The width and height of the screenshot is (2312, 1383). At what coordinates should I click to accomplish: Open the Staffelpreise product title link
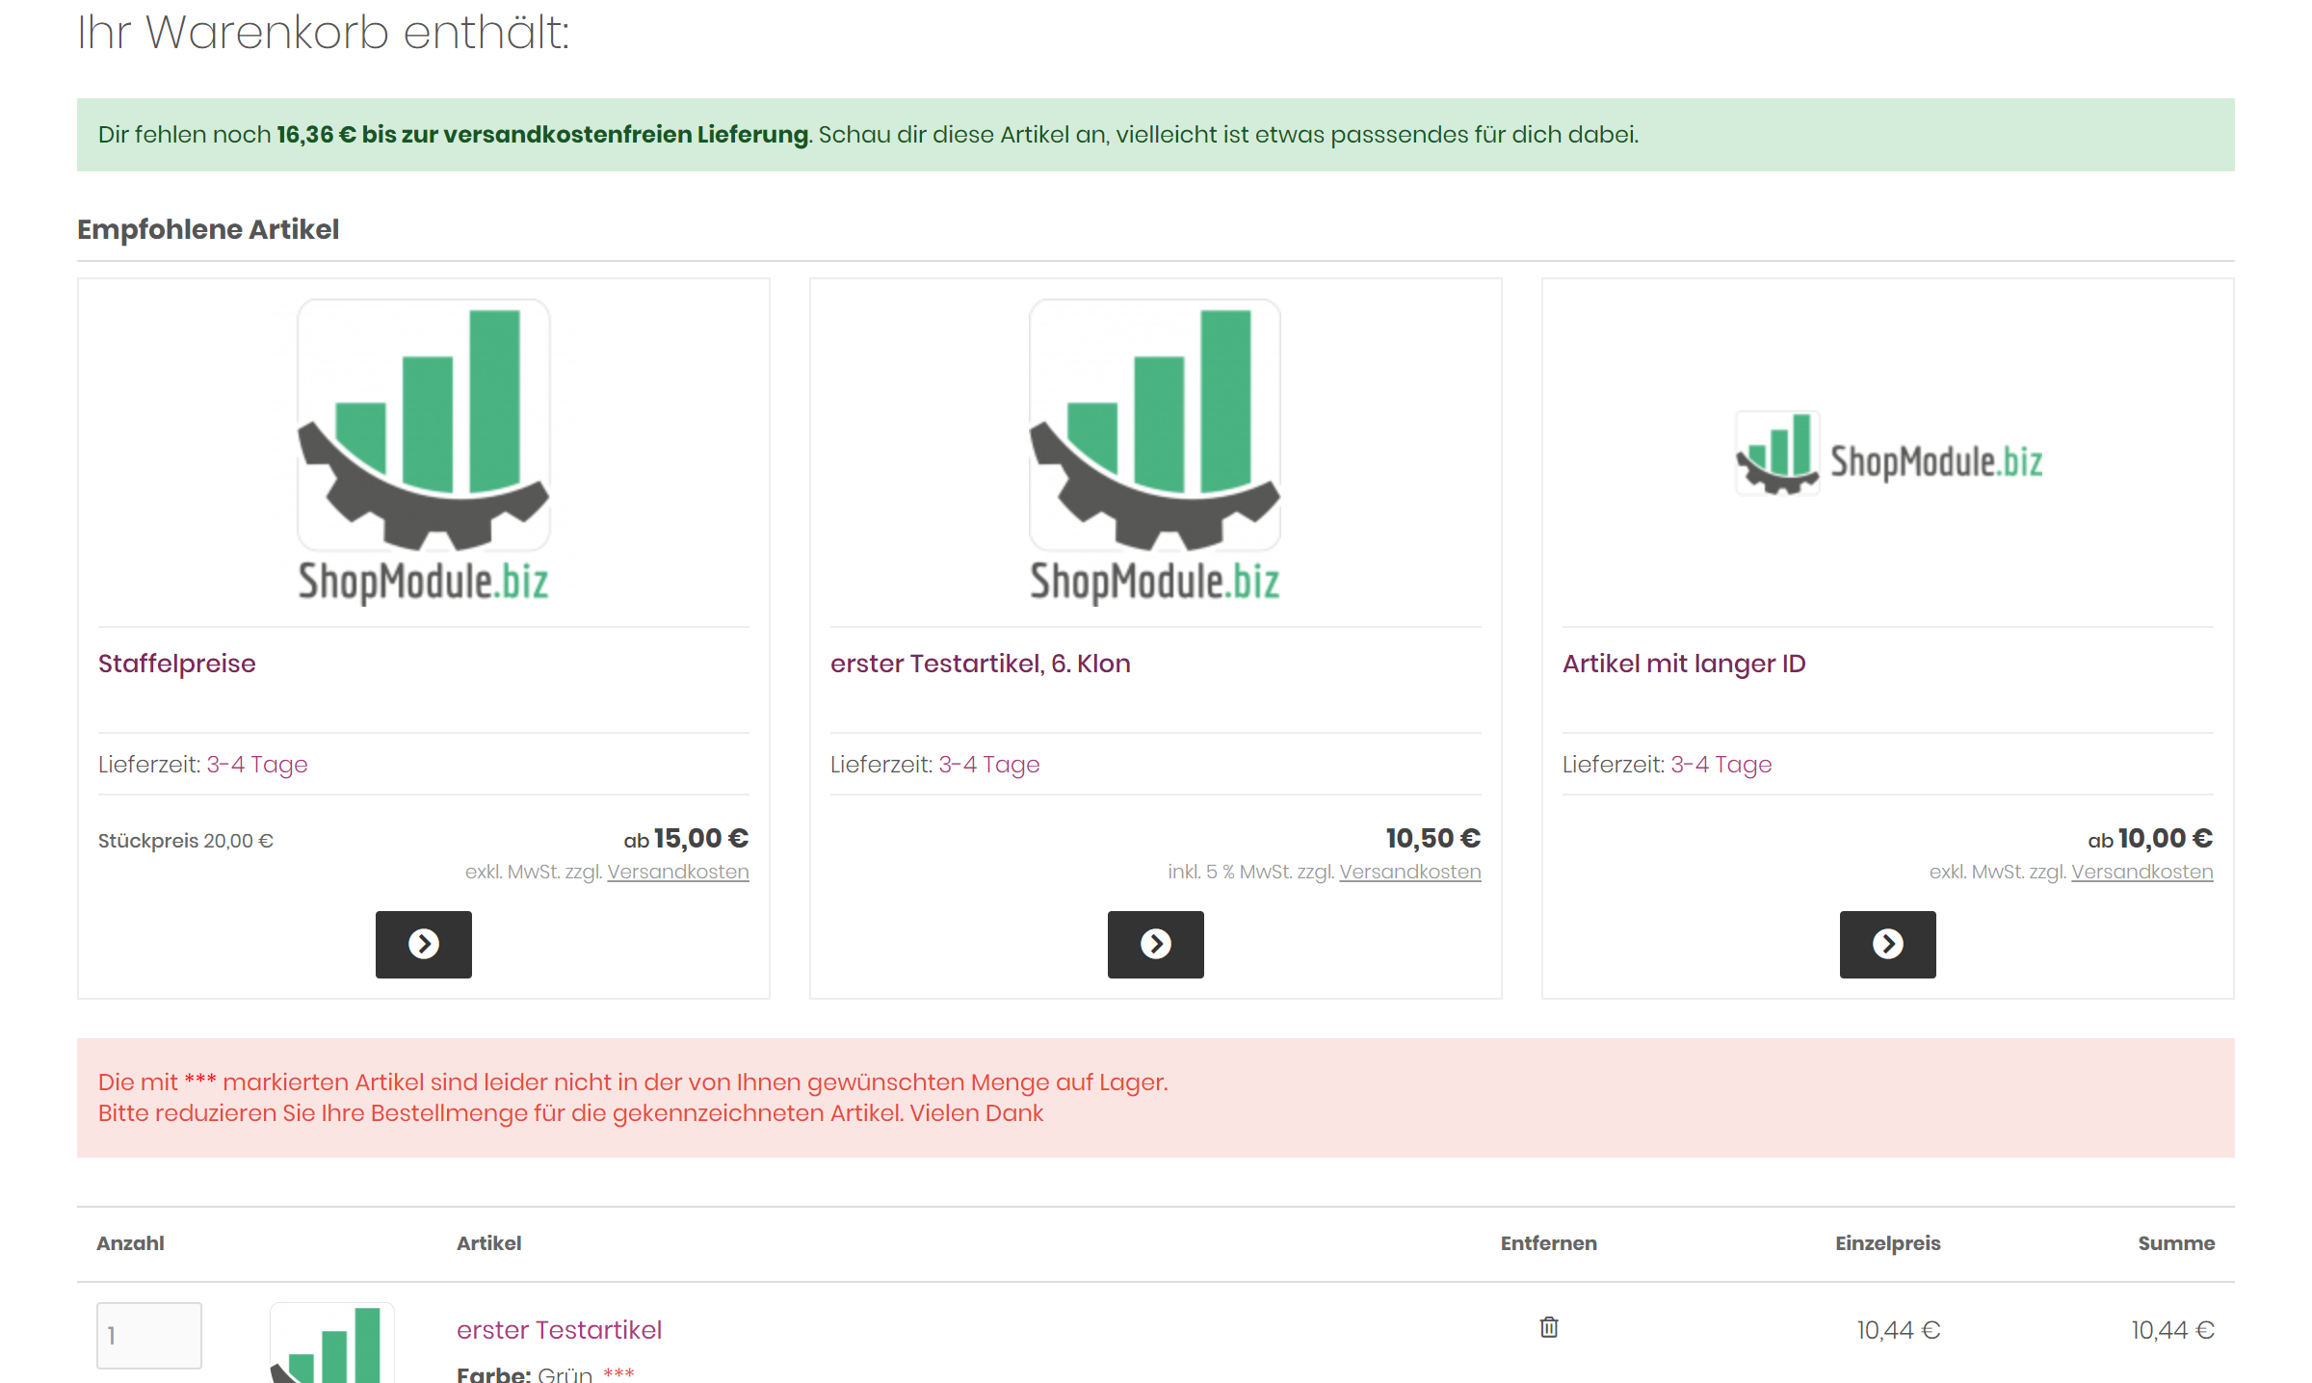click(x=177, y=664)
